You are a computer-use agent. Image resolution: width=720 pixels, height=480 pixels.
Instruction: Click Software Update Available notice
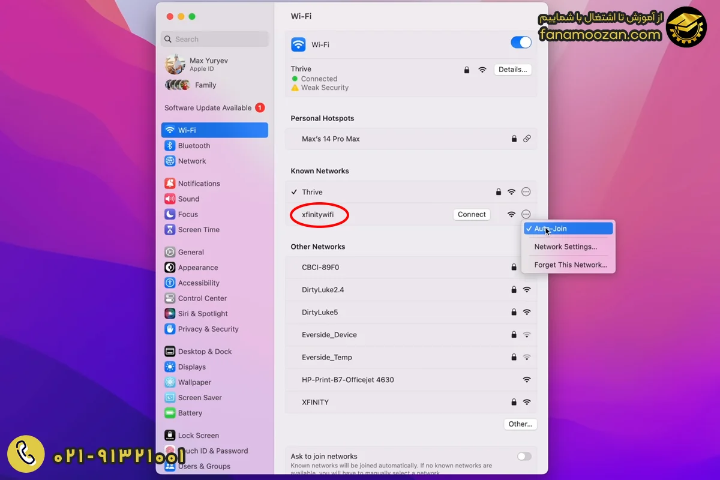coord(214,108)
